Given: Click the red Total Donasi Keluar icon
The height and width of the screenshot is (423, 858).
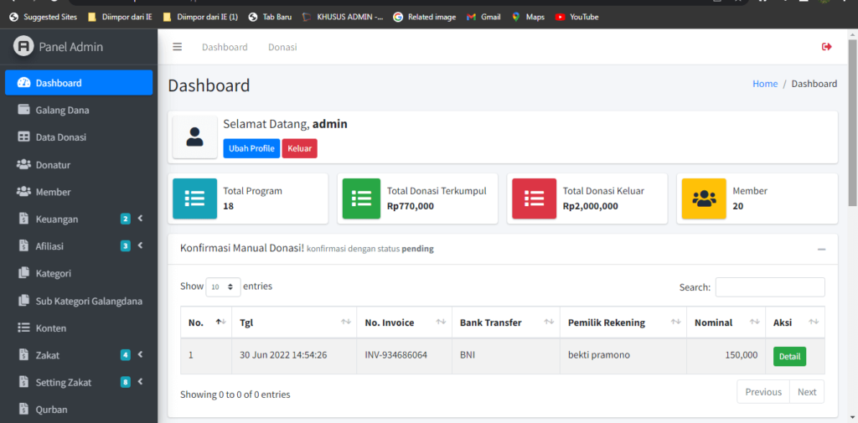Looking at the screenshot, I should pyautogui.click(x=534, y=199).
